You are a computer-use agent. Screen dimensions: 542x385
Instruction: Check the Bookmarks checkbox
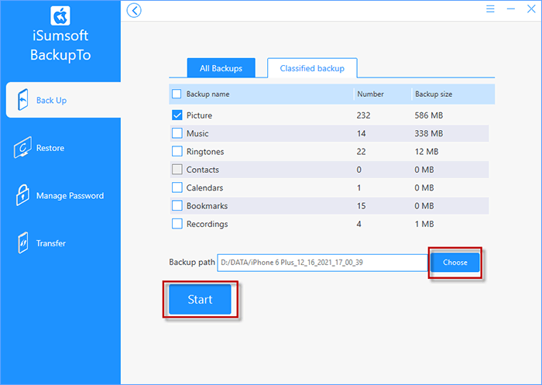177,206
